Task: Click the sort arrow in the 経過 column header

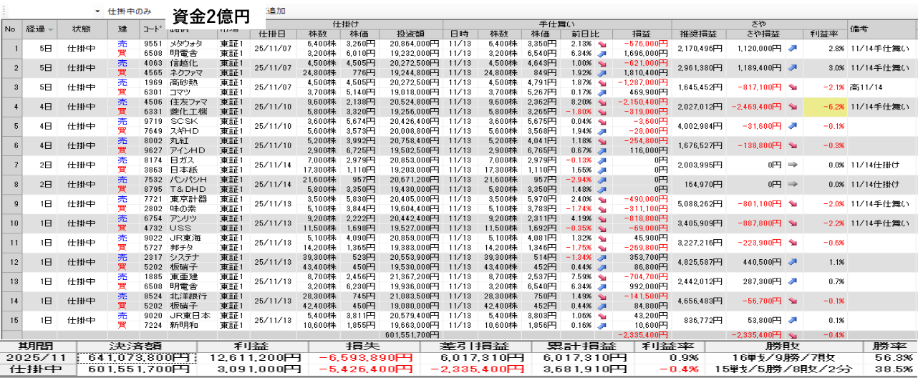Action: coord(51,29)
